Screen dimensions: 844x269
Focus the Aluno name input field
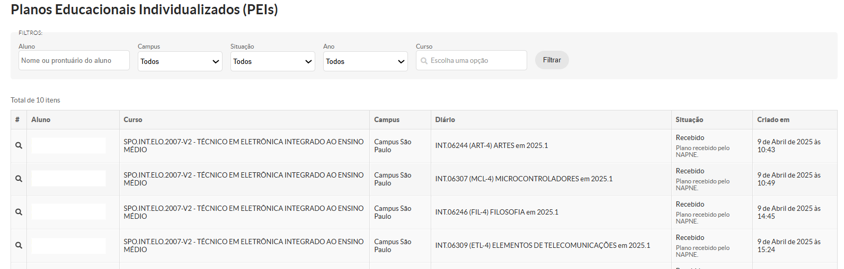pos(74,60)
